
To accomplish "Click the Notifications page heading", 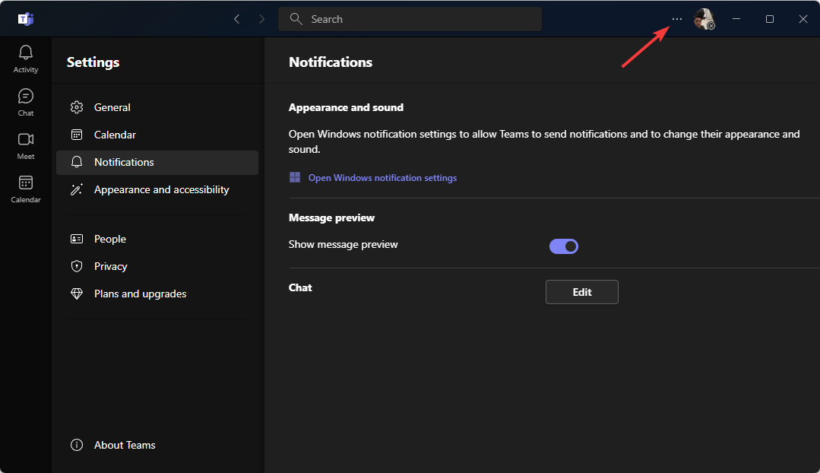I will point(331,62).
